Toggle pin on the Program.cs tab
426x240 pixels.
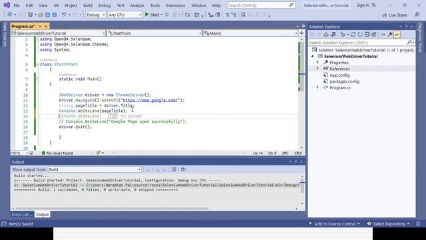coord(40,27)
